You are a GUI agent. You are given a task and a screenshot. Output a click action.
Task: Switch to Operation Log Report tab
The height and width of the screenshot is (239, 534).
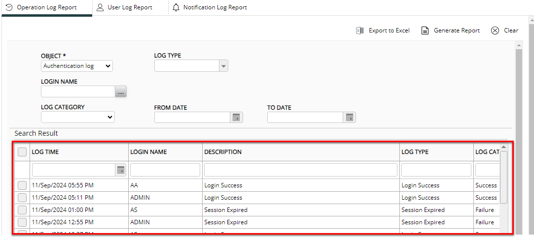(x=47, y=7)
